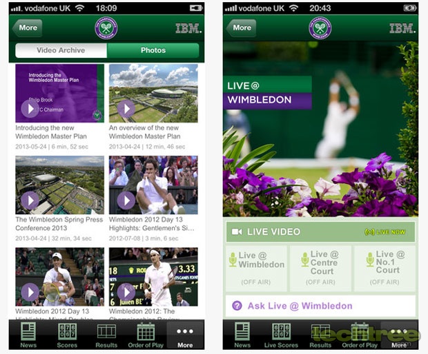Image resolution: width=428 pixels, height=354 pixels.
Task: Play Wimbledon Spring Press Conference 2013 video
Action: pos(60,185)
